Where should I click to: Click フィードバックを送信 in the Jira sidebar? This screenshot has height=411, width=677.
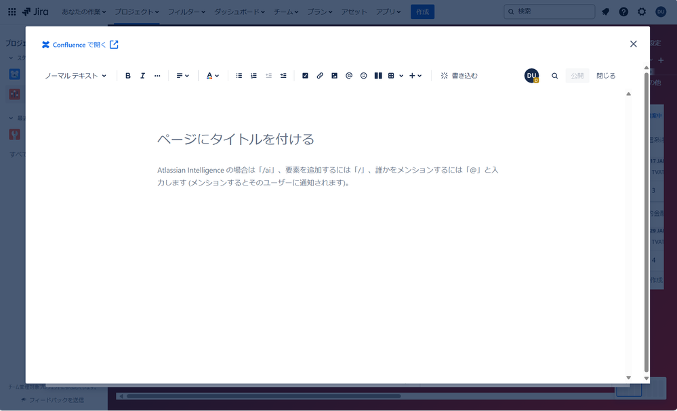pos(53,400)
